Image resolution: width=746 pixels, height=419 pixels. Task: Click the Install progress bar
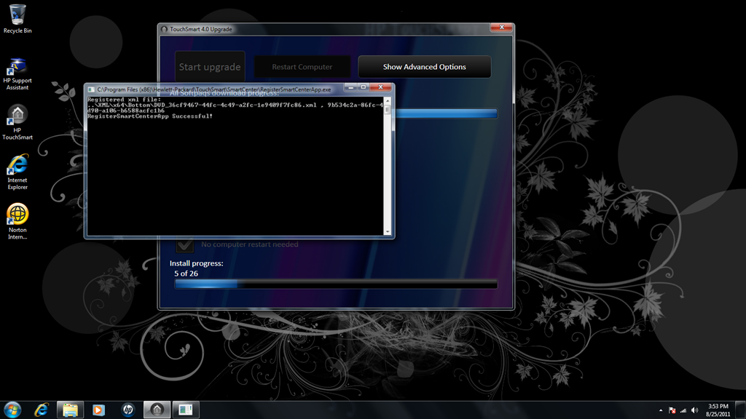pyautogui.click(x=336, y=284)
